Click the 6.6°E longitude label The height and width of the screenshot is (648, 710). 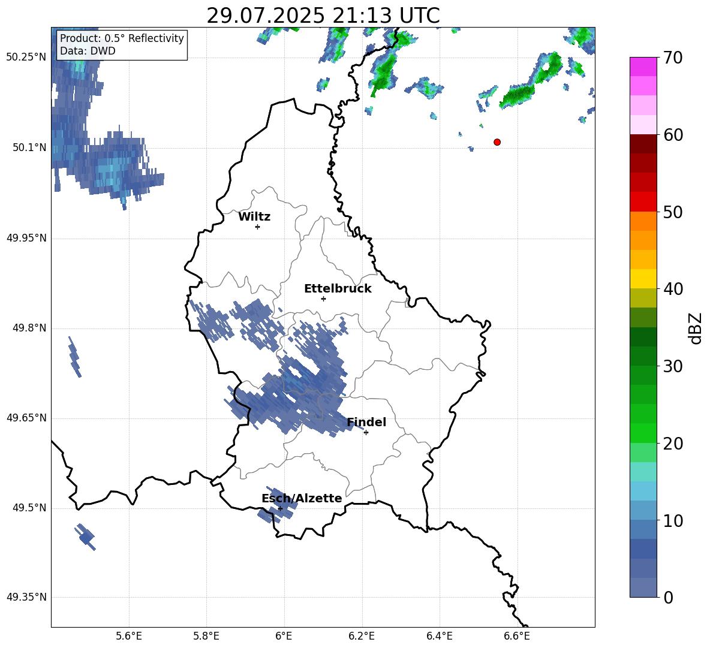[517, 637]
